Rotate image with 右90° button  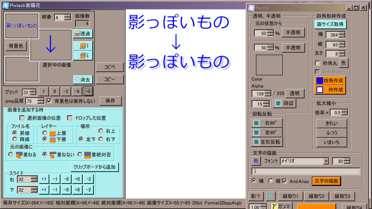pyautogui.click(x=267, y=123)
